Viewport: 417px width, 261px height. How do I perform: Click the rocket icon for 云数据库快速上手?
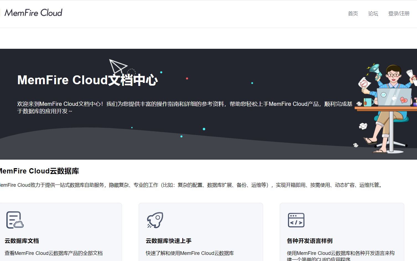point(155,220)
